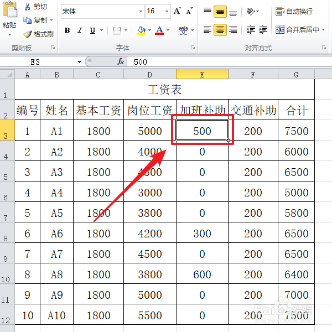Click cell E3 containing 500
The width and height of the screenshot is (332, 332).
tap(202, 130)
